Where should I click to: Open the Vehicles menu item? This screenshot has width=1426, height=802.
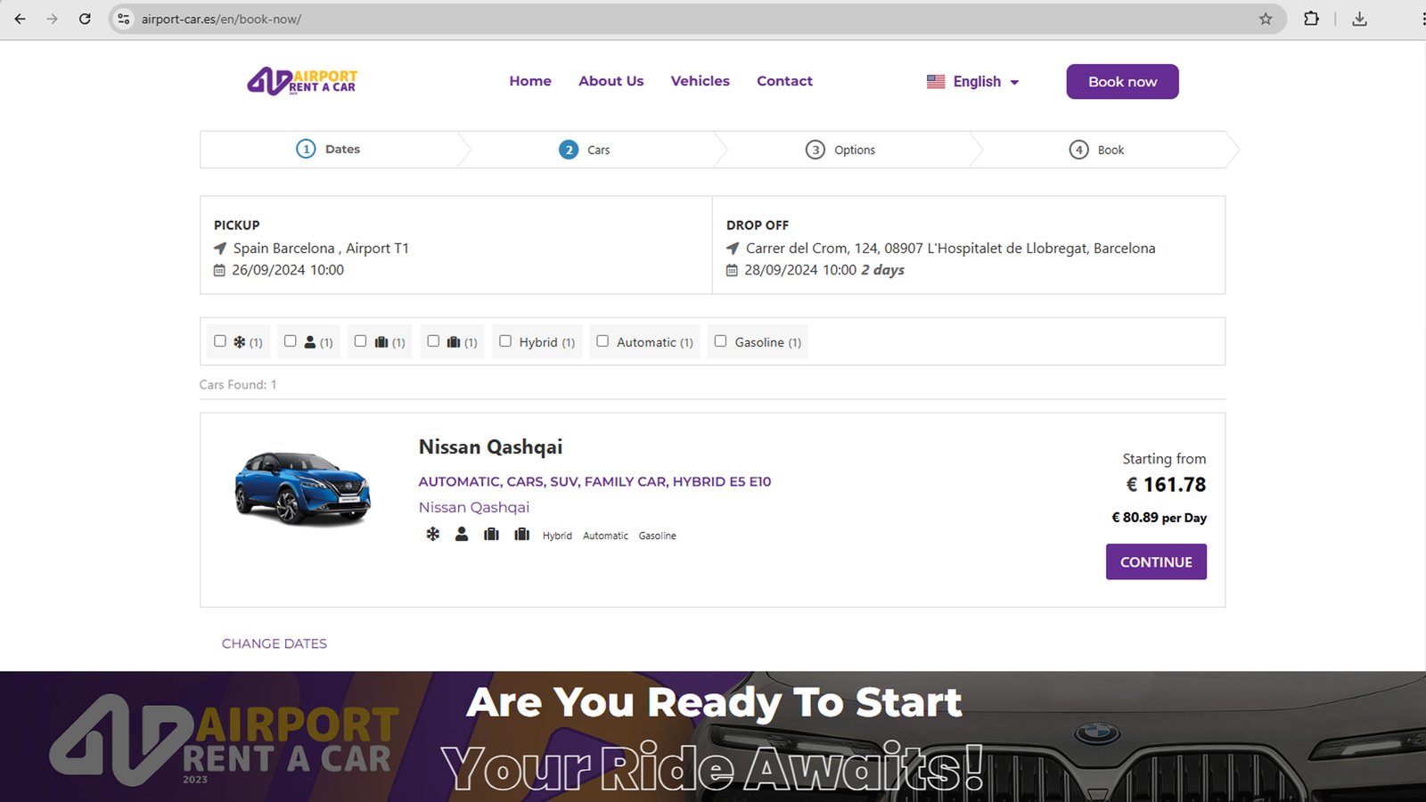point(701,81)
